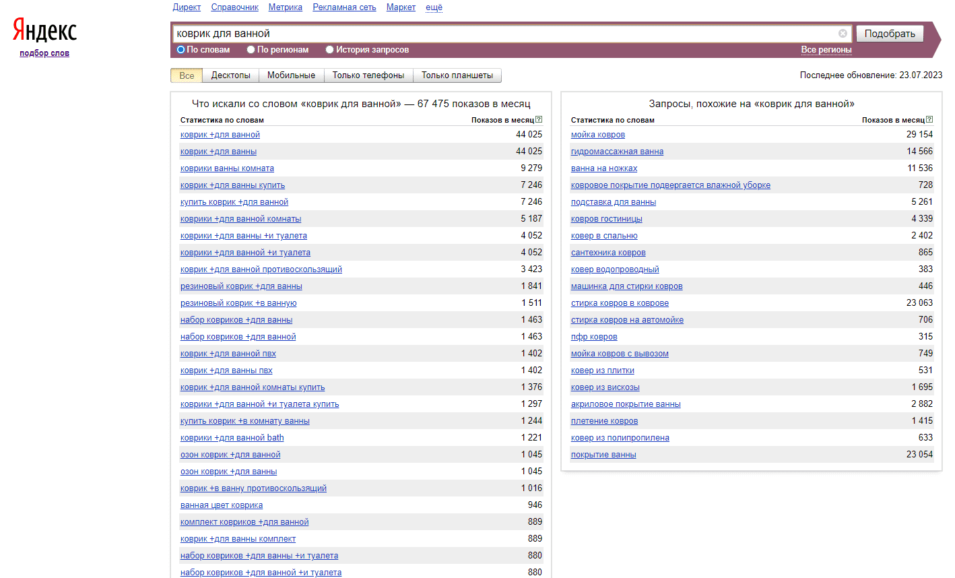Open 'Директ' in the top navigation
Image resolution: width=955 pixels, height=578 pixels.
pos(187,7)
